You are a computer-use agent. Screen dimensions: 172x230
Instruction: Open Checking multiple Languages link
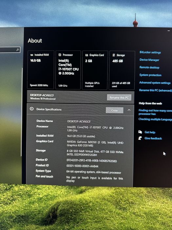tap(155, 119)
